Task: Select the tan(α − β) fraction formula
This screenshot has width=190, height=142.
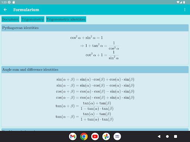Action: [x=85, y=116]
